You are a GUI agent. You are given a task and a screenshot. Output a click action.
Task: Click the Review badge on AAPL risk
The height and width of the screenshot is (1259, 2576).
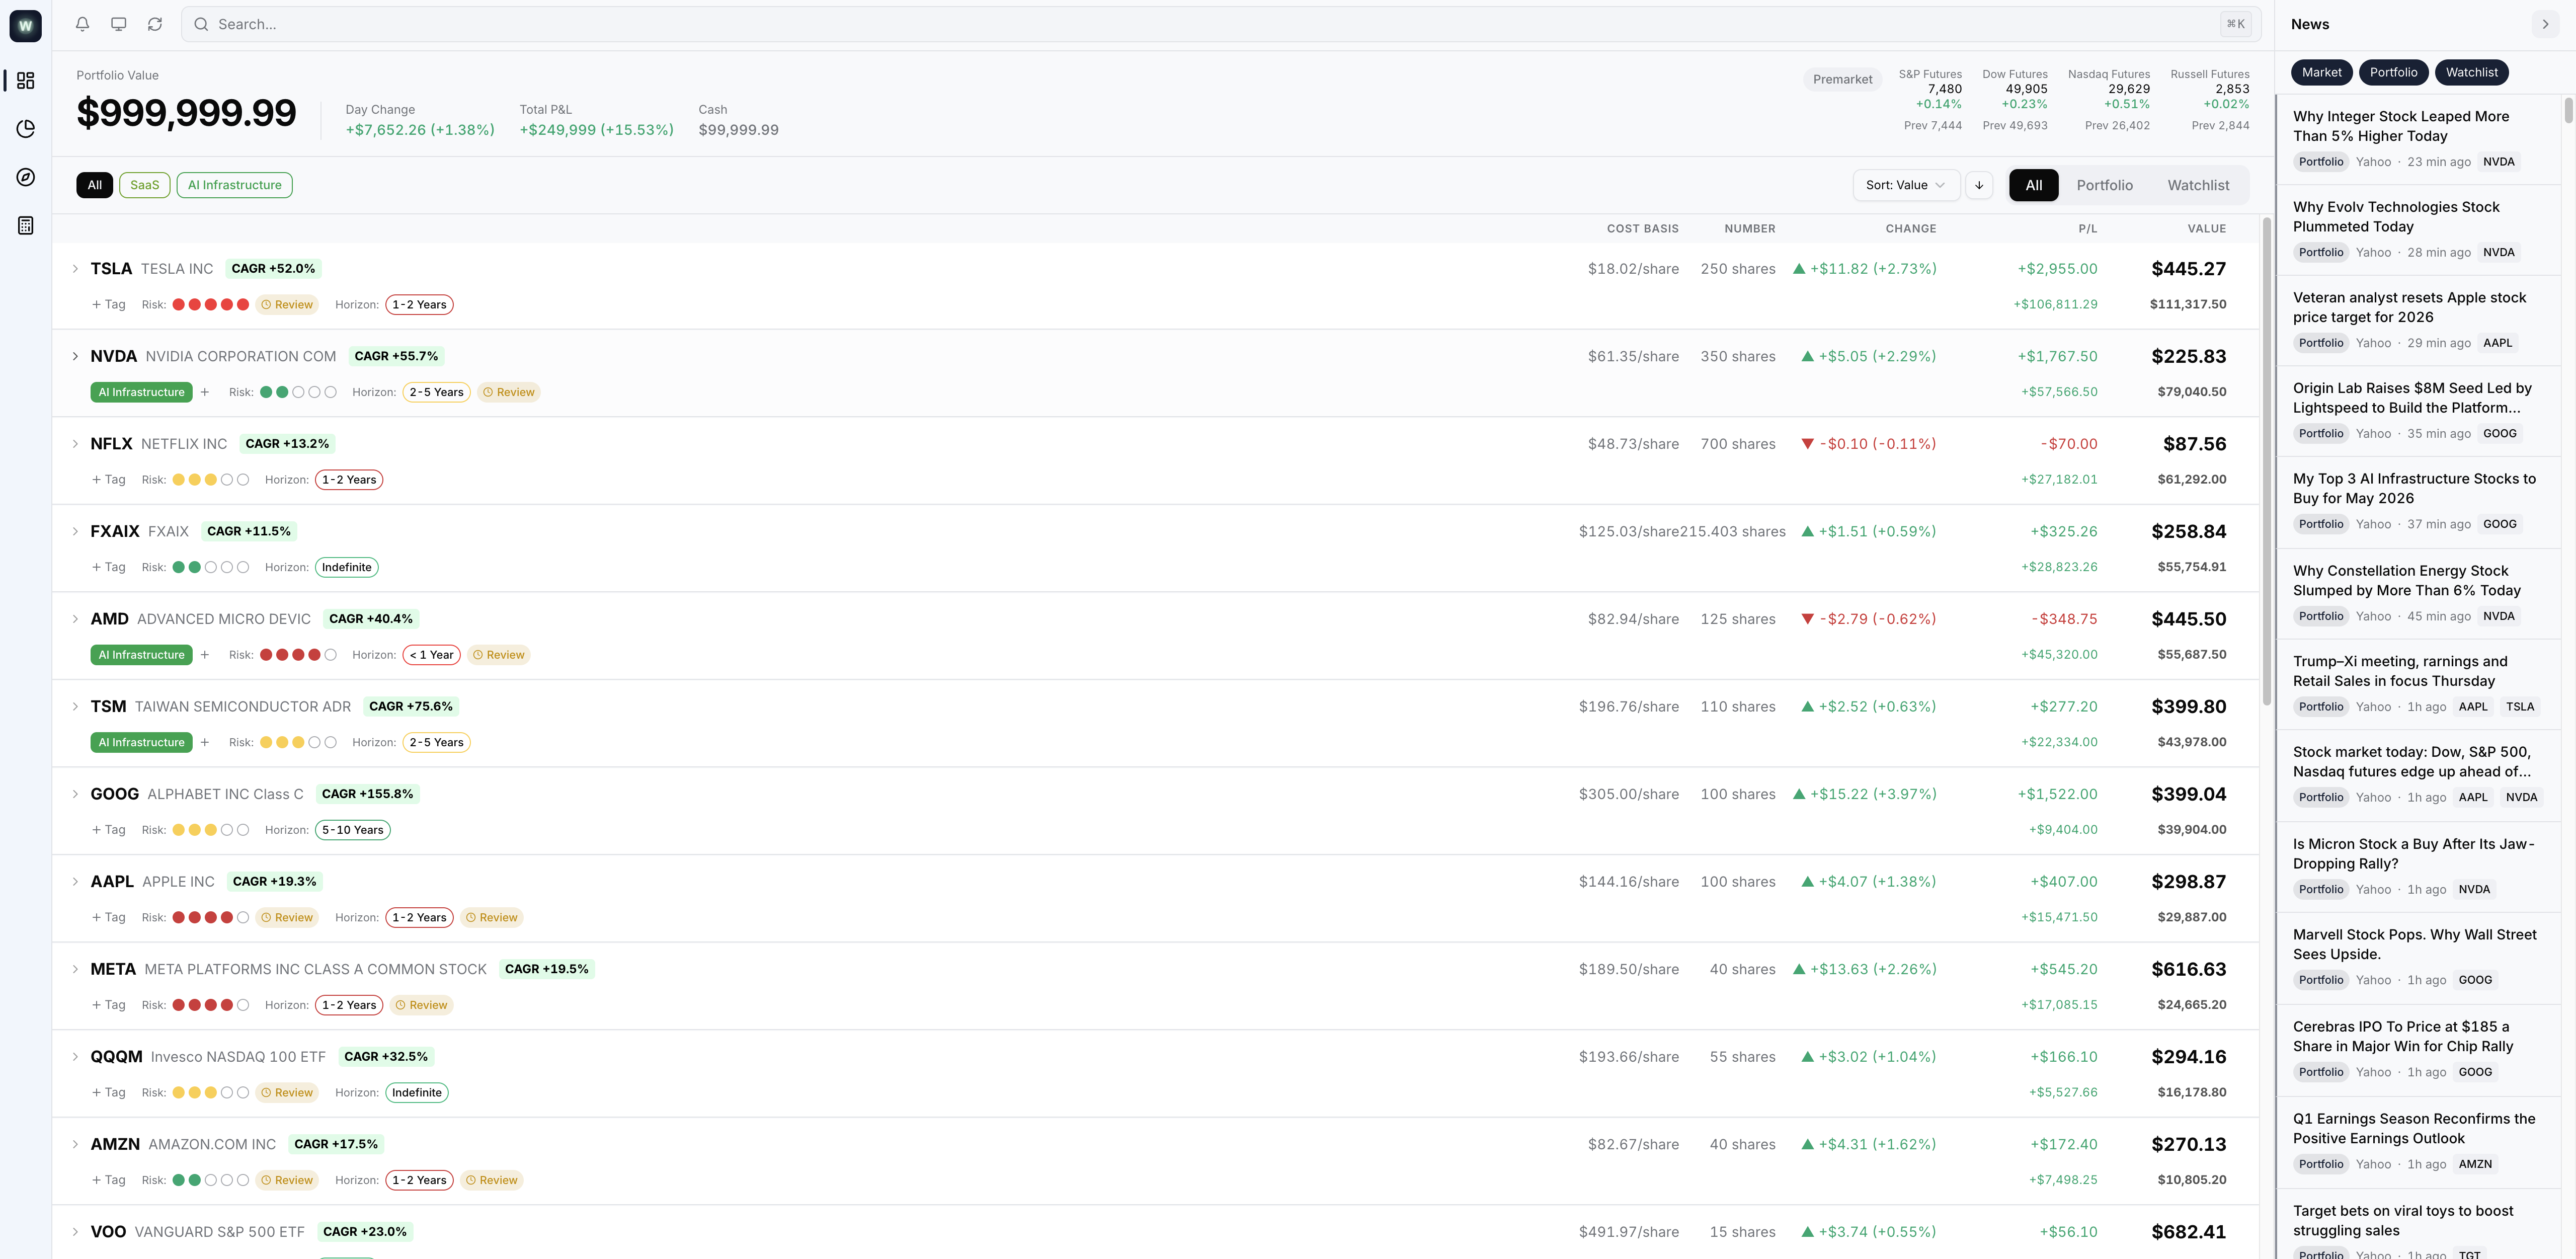287,917
